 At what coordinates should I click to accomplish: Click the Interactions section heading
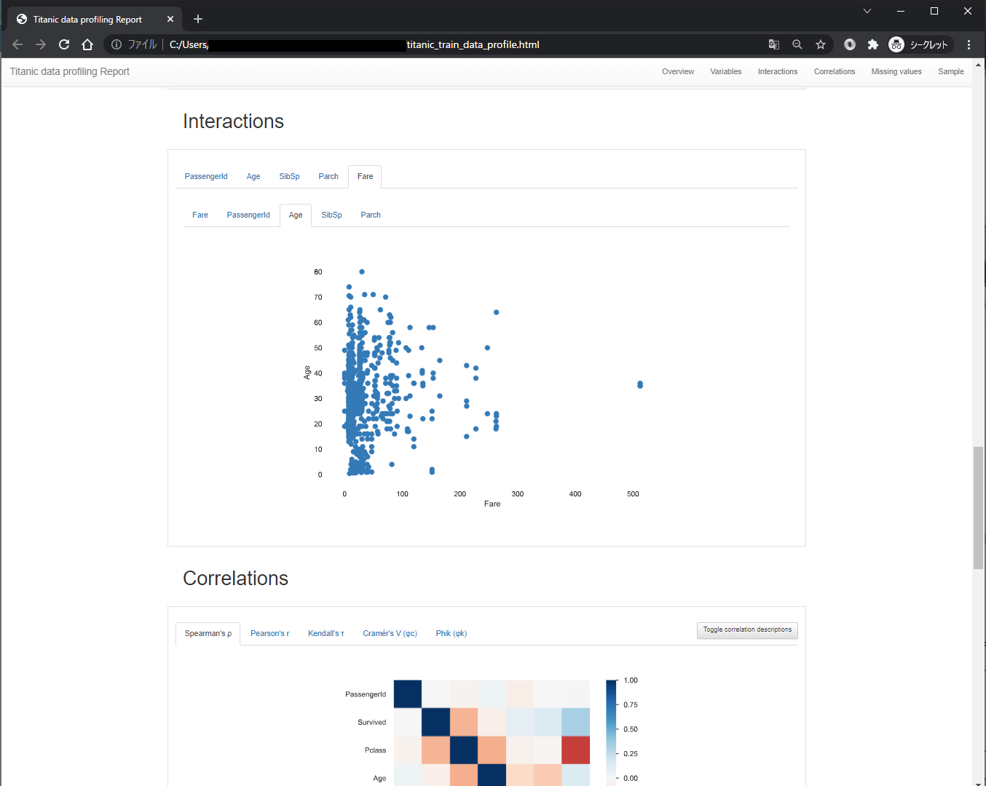(233, 122)
